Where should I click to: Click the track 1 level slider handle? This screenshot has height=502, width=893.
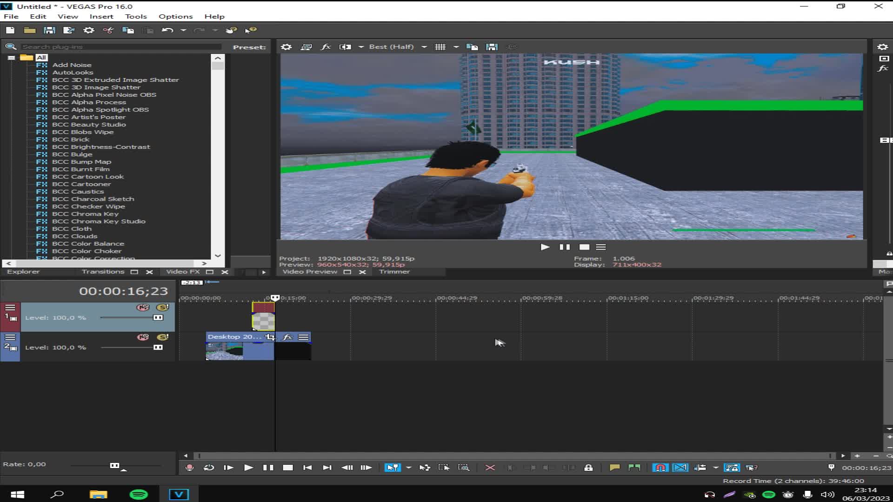(158, 317)
